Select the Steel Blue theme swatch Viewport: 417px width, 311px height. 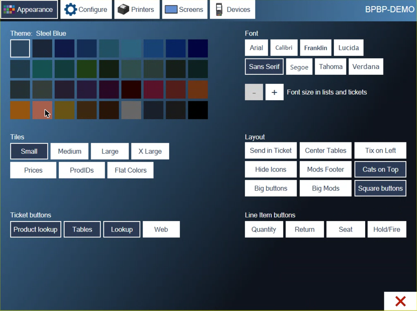pyautogui.click(x=20, y=48)
